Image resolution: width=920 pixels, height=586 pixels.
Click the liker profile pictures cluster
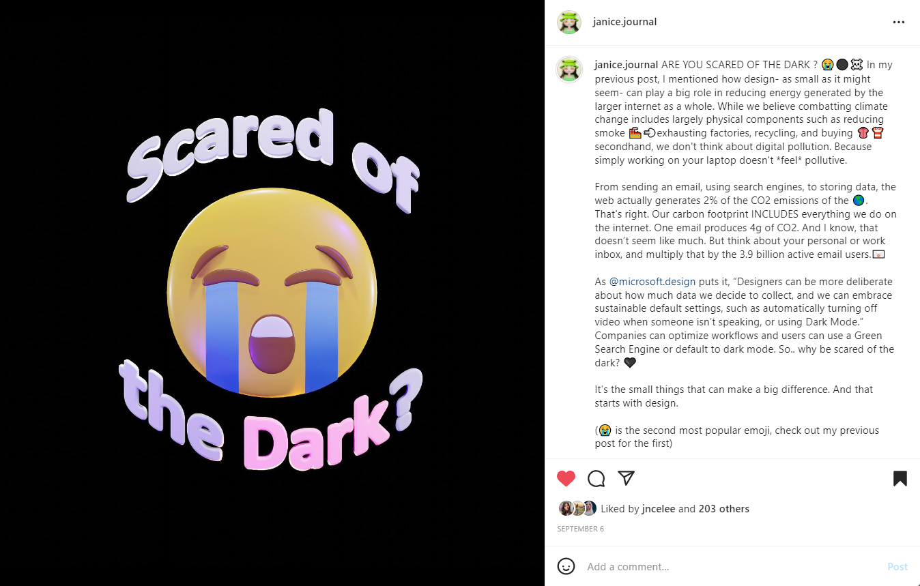pyautogui.click(x=577, y=508)
